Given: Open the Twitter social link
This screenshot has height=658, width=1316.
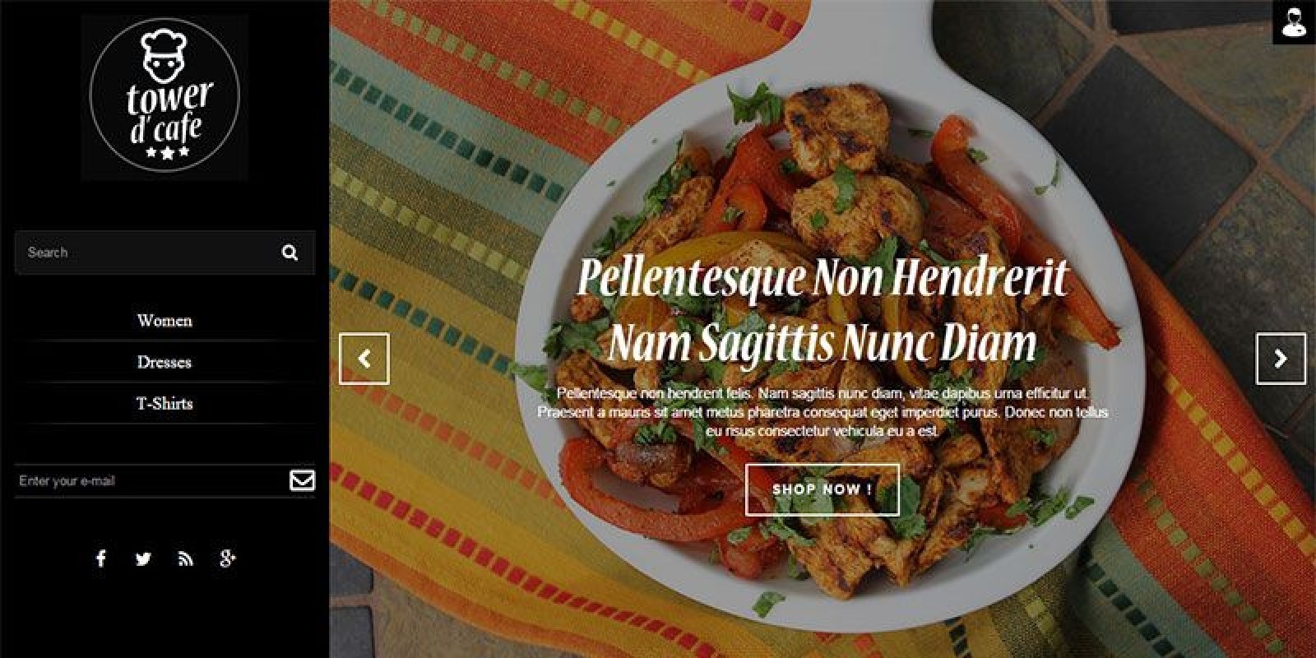Looking at the screenshot, I should coord(143,559).
